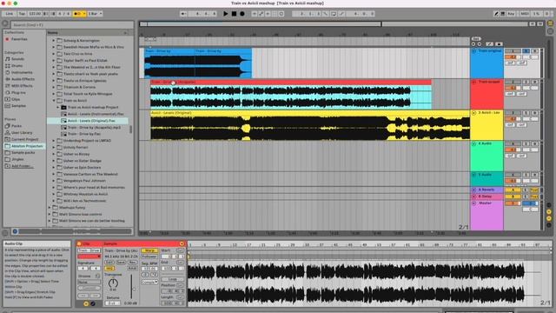Open User Library in Places
Viewport: 556px width, 313px height.
[21, 133]
